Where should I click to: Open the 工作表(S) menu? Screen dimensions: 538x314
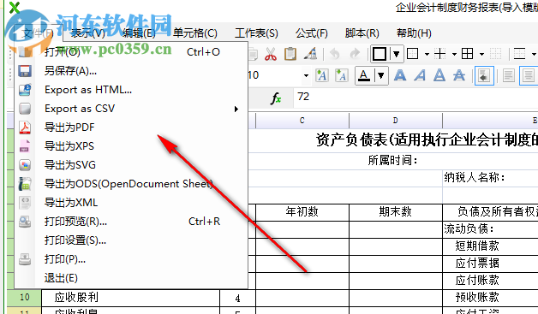256,33
